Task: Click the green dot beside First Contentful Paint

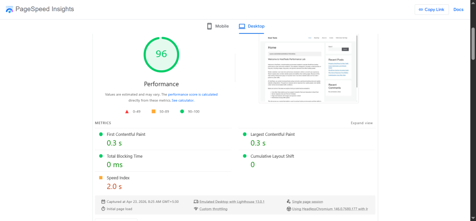Action: (x=100, y=134)
